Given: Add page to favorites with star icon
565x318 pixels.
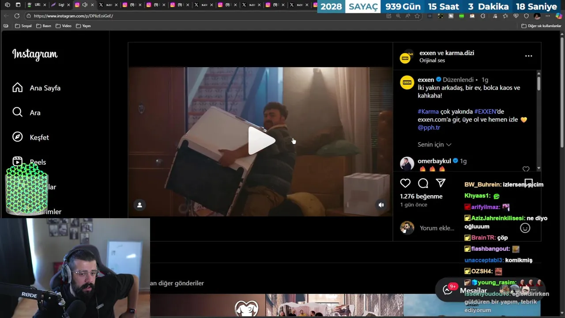Looking at the screenshot, I should tap(417, 16).
